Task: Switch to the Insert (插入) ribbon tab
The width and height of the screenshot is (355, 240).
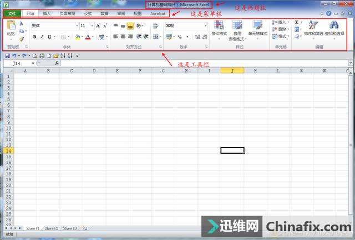Action: pyautogui.click(x=47, y=13)
